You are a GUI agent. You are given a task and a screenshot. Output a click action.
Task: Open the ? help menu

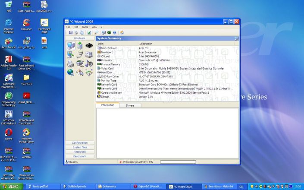102,27
